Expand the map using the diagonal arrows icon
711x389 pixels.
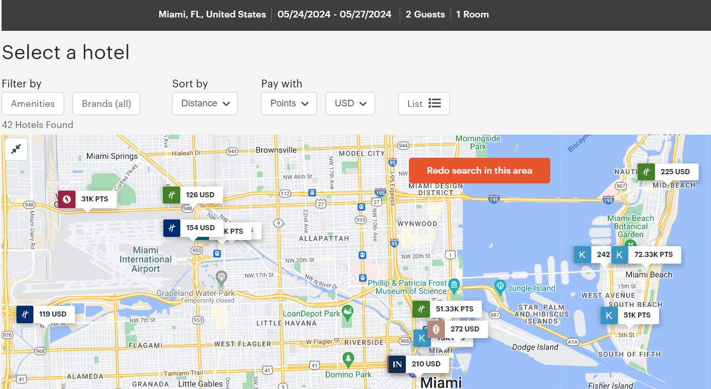pos(15,149)
